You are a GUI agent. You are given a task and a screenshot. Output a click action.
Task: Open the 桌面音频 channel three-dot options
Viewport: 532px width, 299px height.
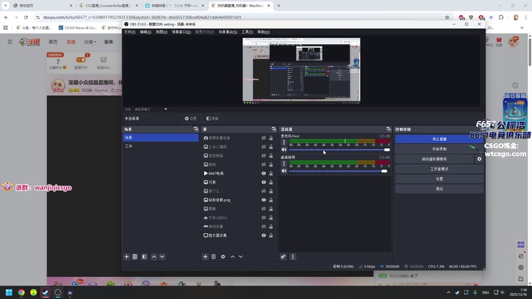click(x=284, y=163)
